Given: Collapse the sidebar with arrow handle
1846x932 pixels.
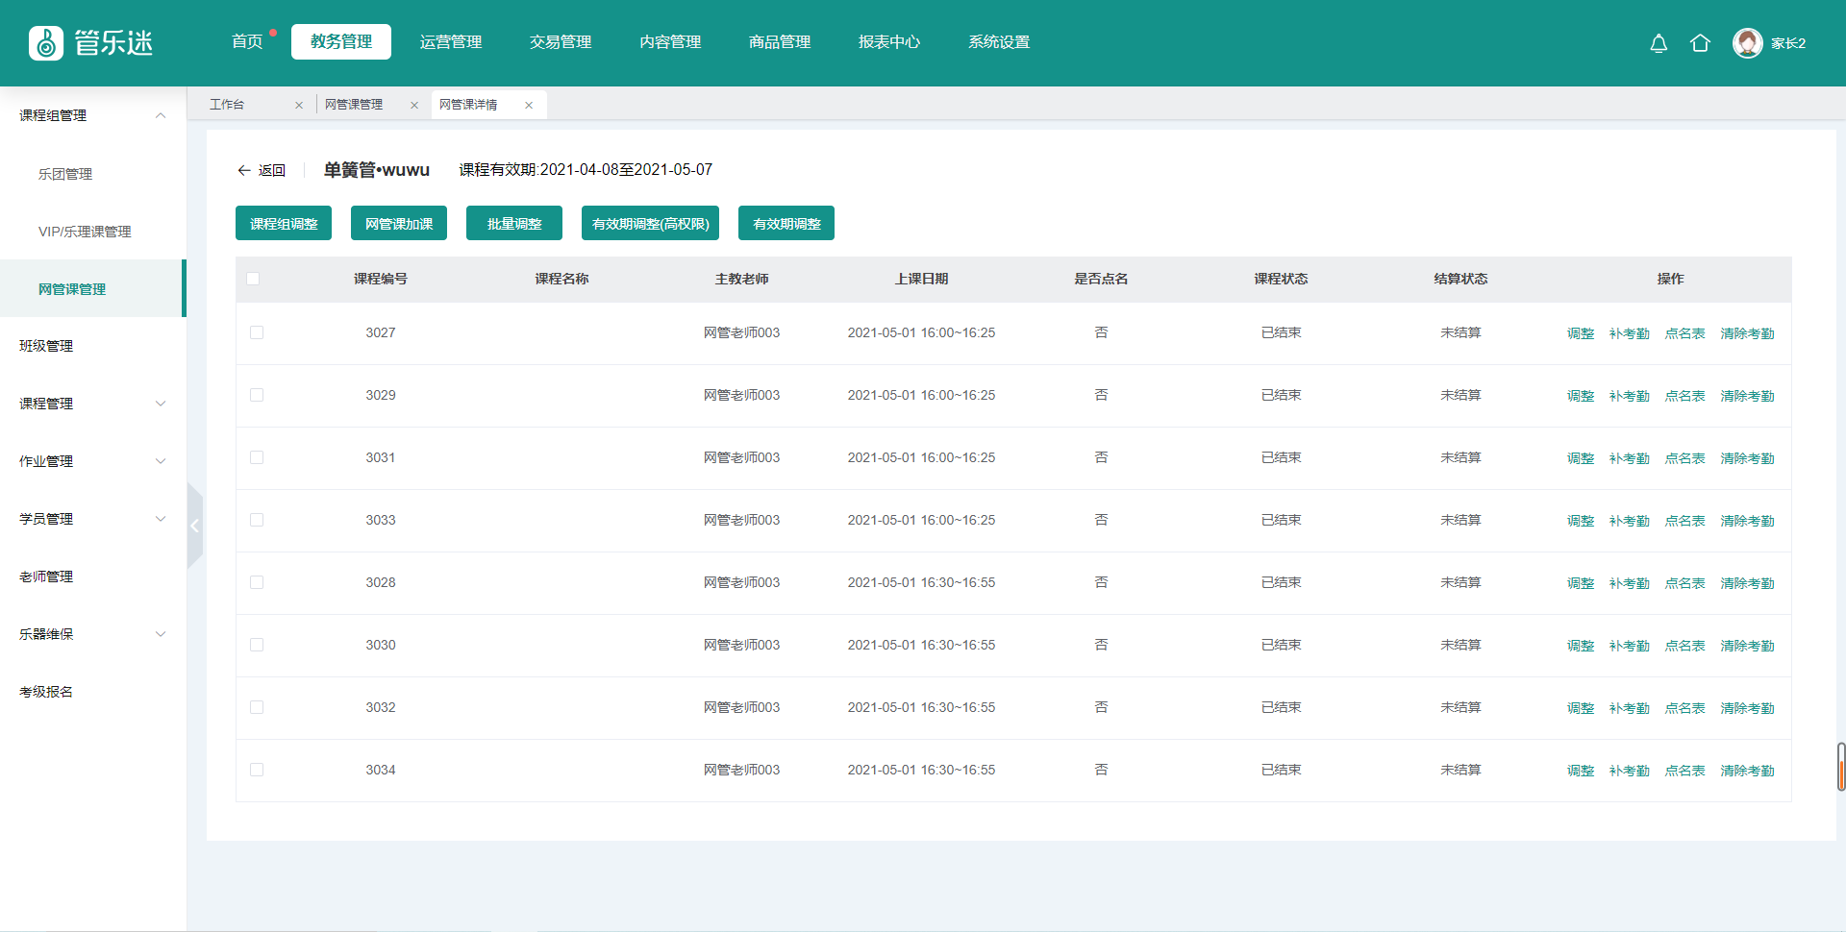Looking at the screenshot, I should 195,526.
